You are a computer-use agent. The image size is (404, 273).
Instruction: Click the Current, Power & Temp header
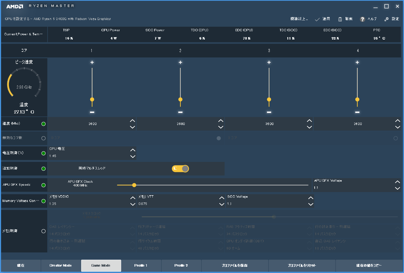[x=24, y=34]
